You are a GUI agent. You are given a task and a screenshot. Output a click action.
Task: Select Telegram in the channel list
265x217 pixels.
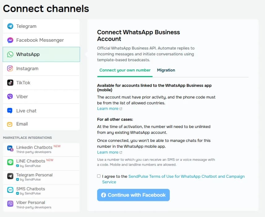[41, 26]
